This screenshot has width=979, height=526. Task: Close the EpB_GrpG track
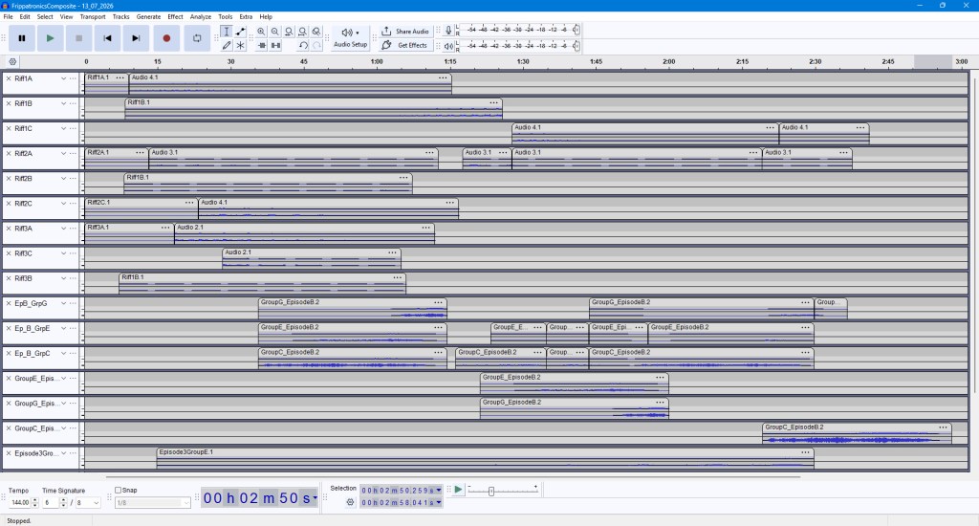coord(9,303)
